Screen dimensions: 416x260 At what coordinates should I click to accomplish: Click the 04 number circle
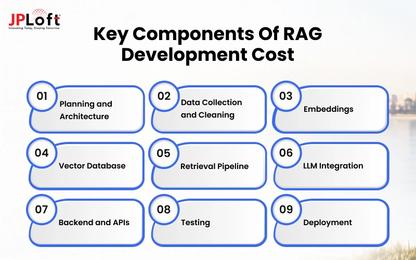(x=42, y=153)
